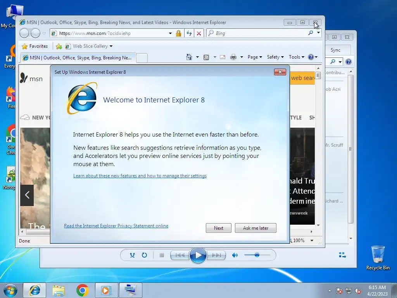Choose Ask me later in setup dialog
397x298 pixels.
coord(255,228)
